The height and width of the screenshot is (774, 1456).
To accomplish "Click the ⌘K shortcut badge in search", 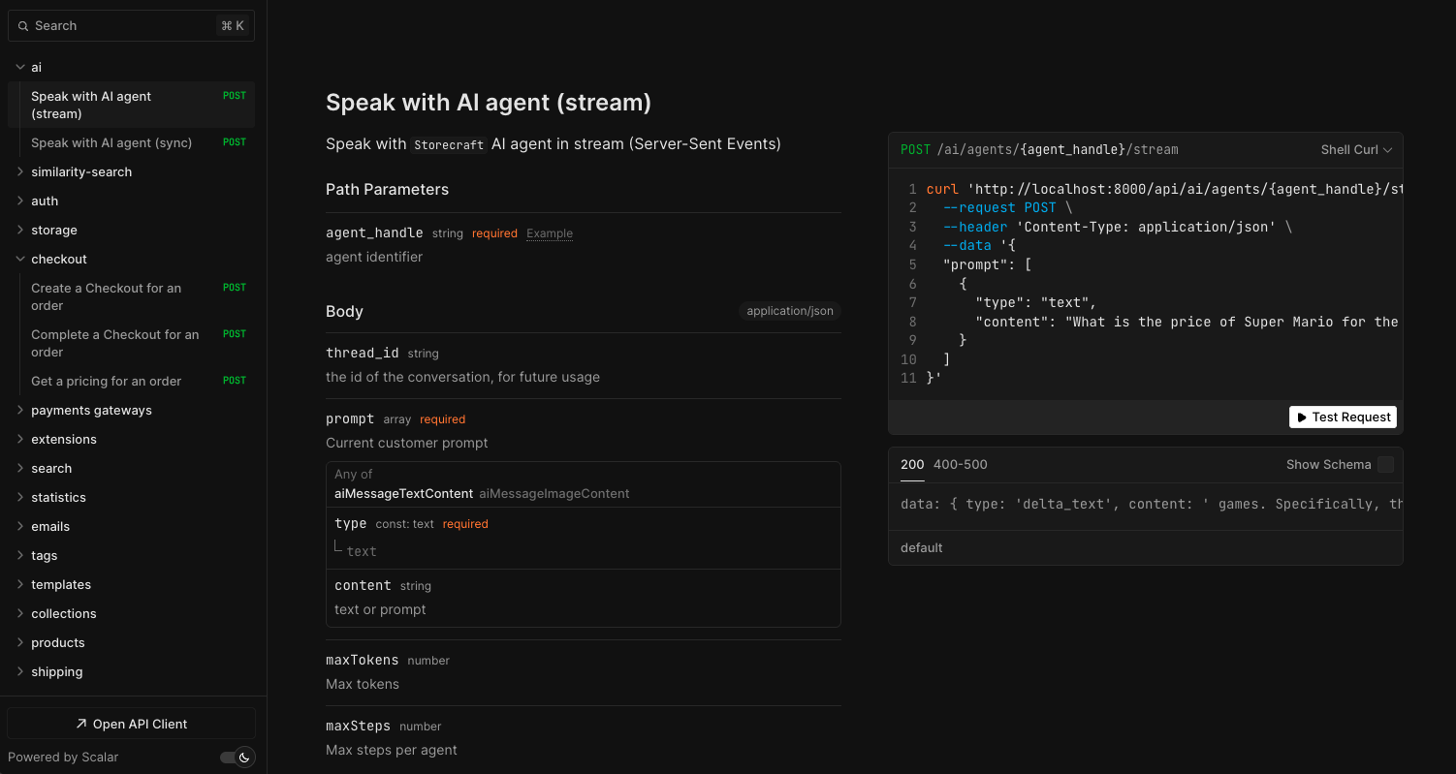I will (x=233, y=26).
